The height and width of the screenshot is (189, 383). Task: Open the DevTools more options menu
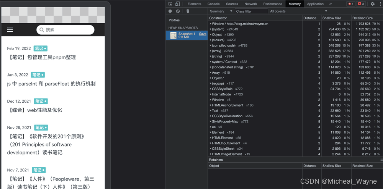point(380,4)
